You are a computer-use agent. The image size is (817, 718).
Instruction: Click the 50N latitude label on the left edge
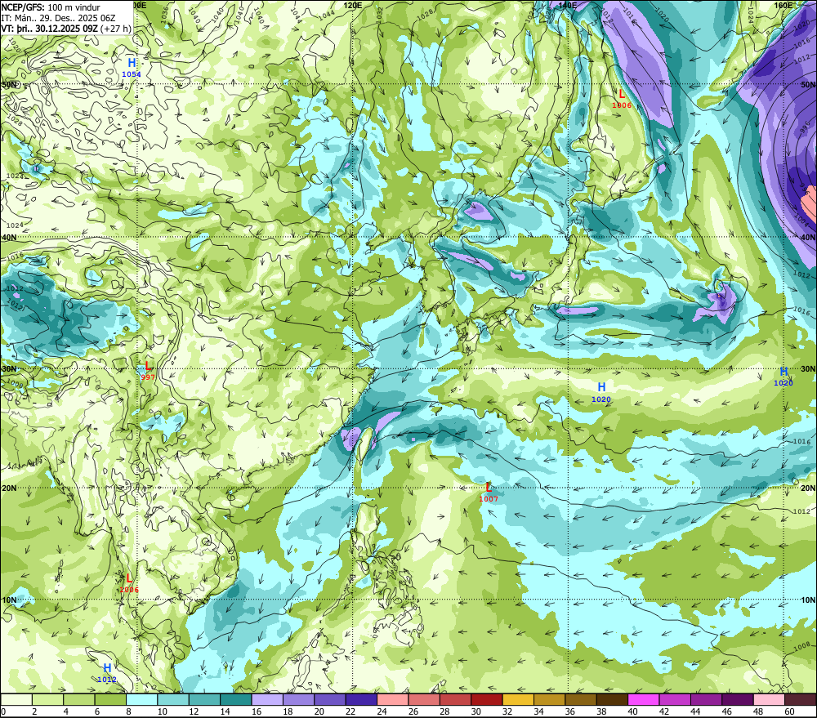click(8, 84)
